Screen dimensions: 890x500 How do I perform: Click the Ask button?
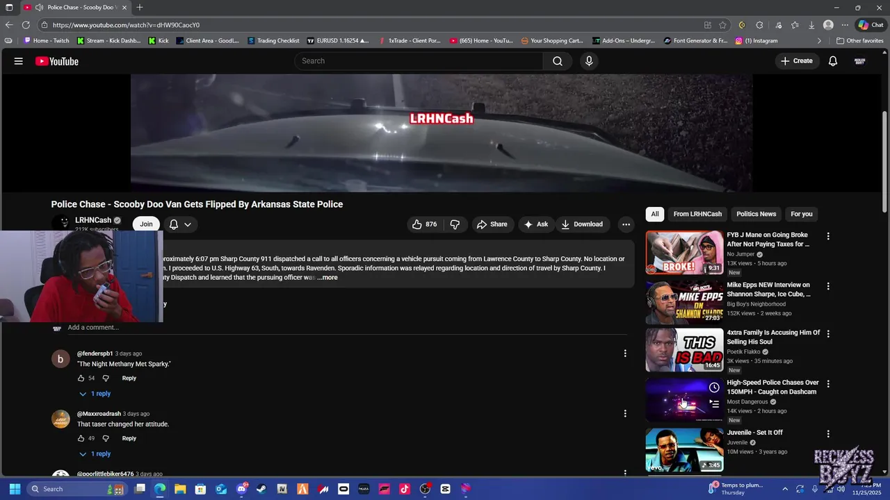[x=535, y=224]
